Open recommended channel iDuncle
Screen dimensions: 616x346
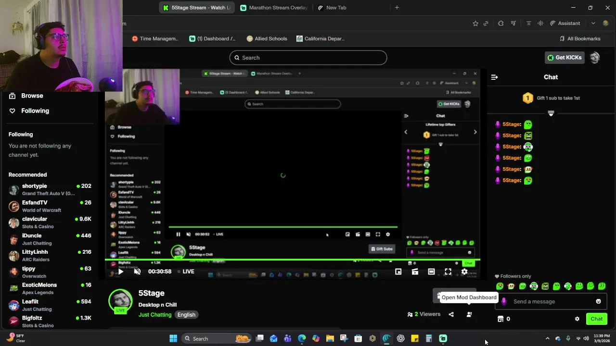click(50, 239)
